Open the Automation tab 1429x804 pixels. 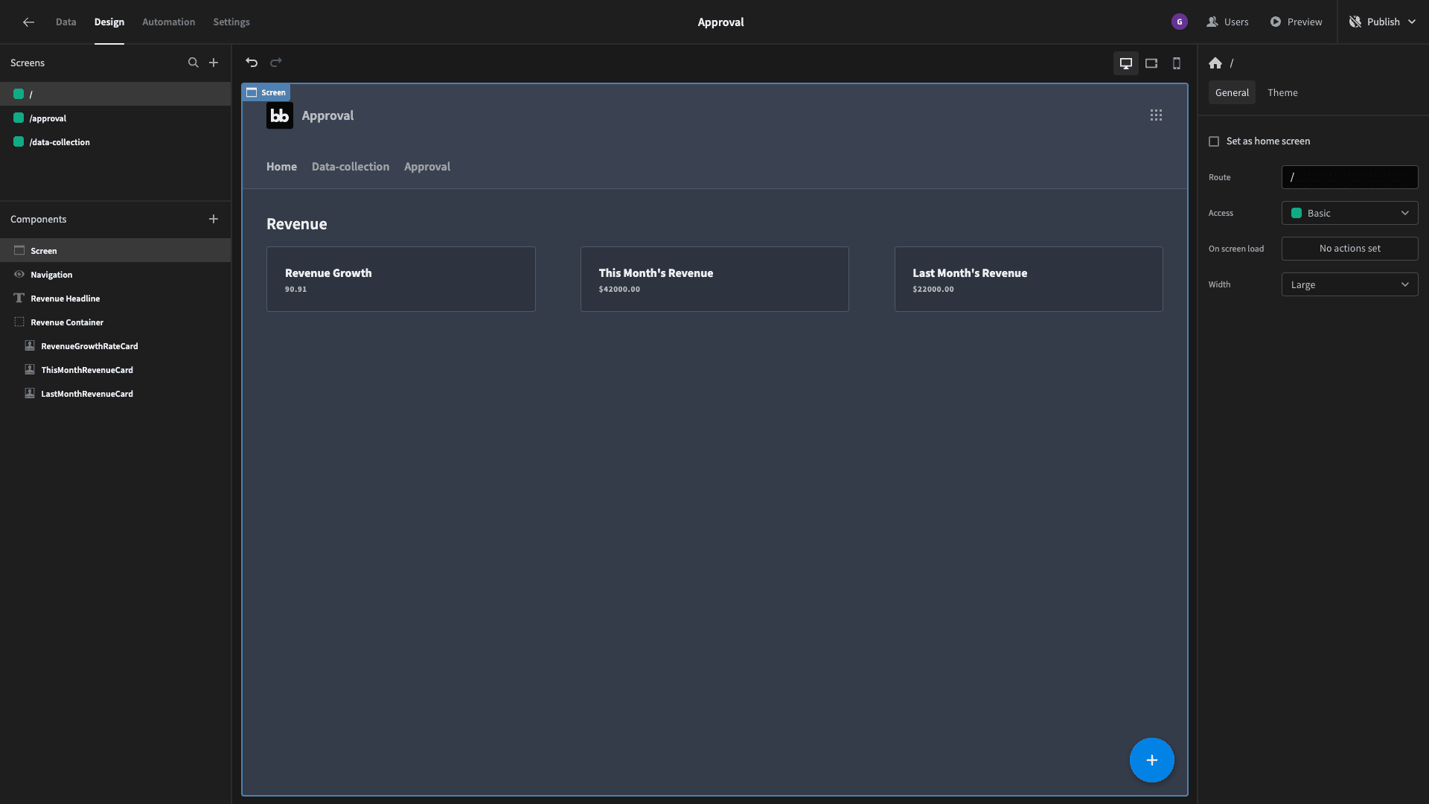pos(169,22)
